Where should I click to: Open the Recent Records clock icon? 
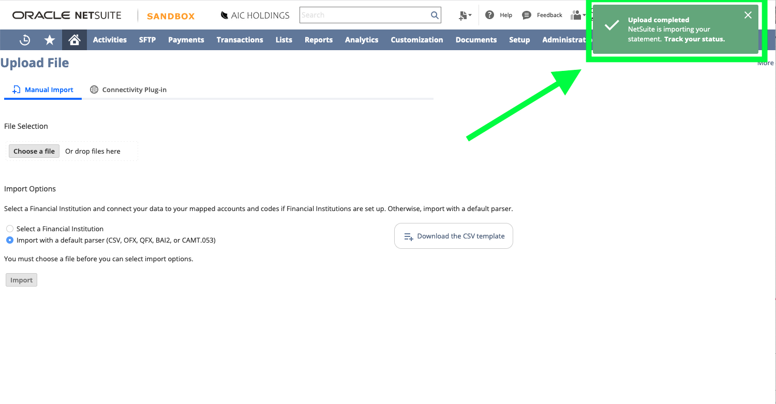point(25,40)
